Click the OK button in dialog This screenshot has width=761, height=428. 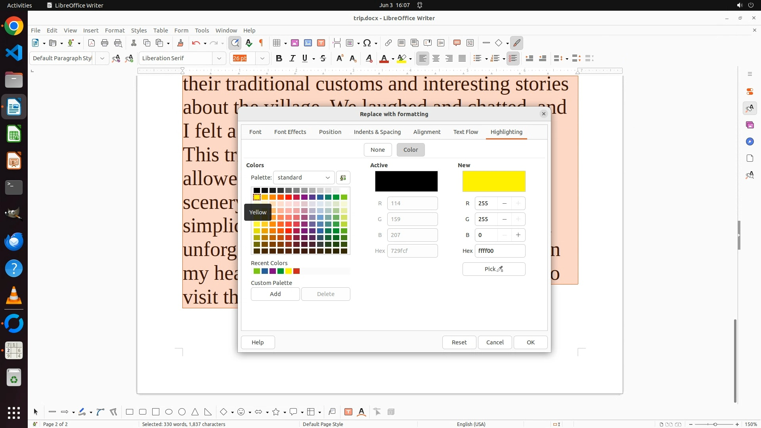[530, 342]
